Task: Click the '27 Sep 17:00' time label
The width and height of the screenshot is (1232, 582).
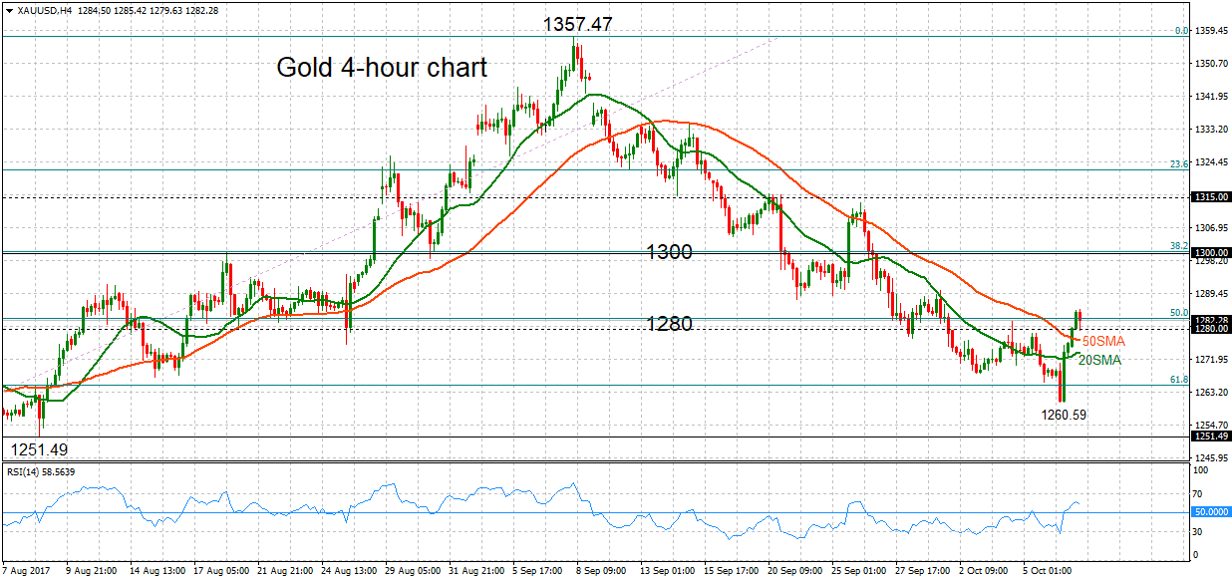Action: [x=924, y=572]
